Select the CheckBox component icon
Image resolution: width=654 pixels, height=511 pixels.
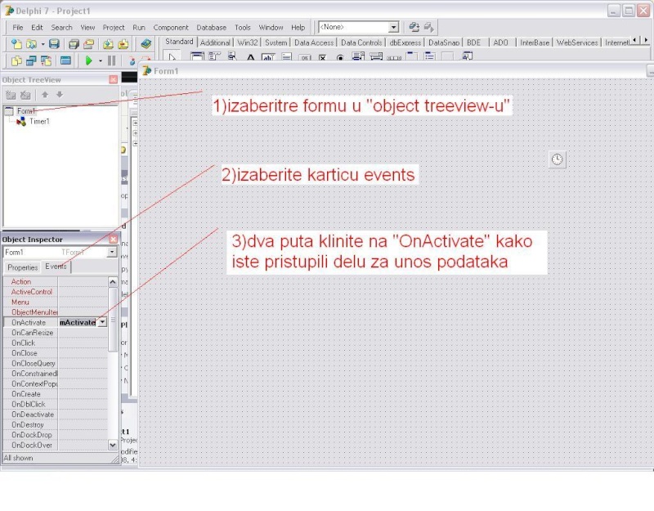[322, 57]
